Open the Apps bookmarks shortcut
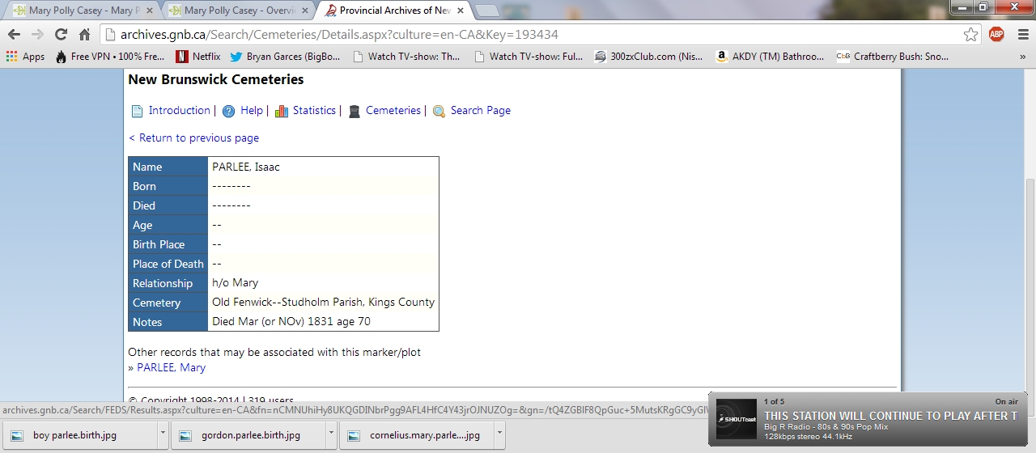This screenshot has height=453, width=1036. (25, 57)
